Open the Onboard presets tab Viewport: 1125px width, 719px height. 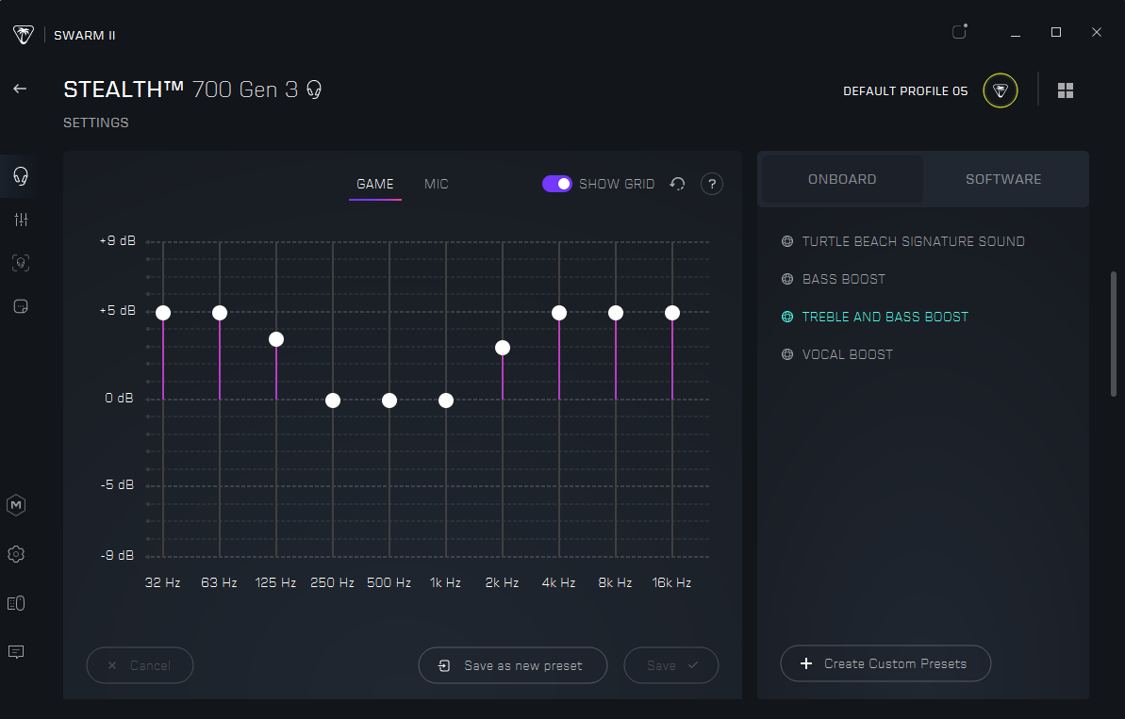coord(842,179)
